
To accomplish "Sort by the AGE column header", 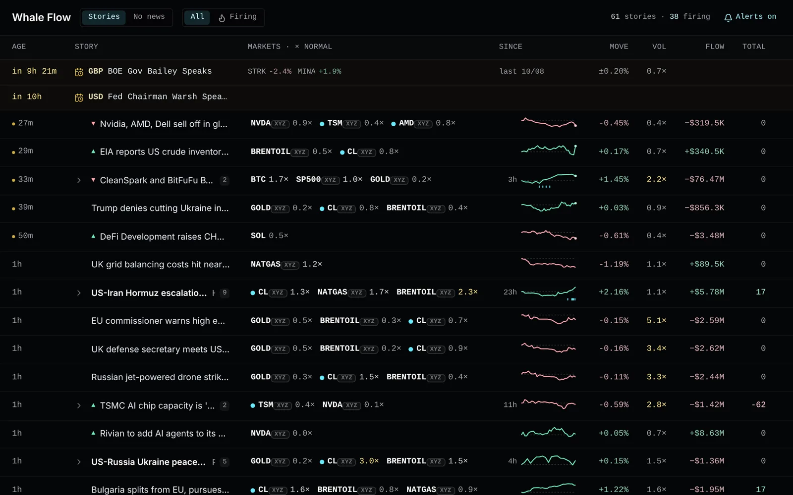I will pos(19,47).
